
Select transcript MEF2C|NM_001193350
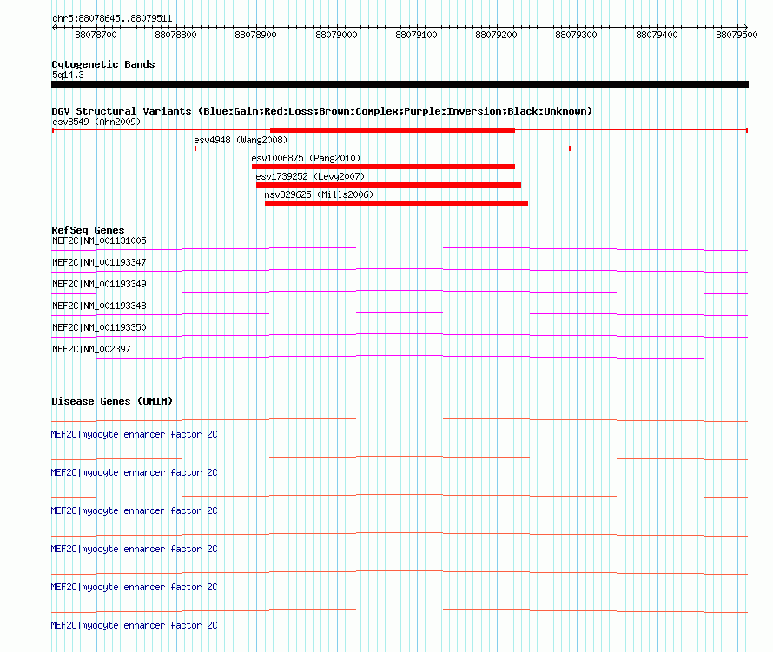tap(99, 327)
